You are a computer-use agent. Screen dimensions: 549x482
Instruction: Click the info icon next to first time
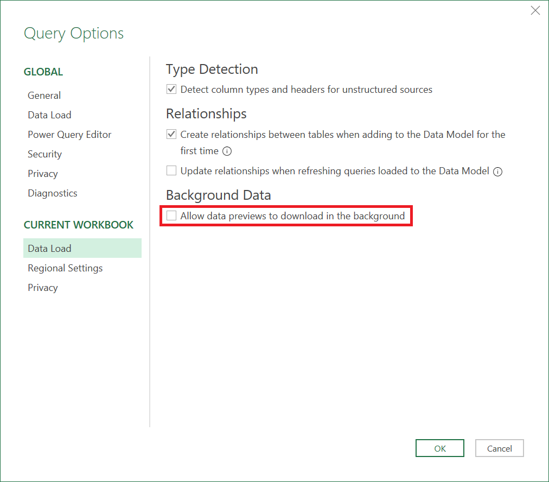(226, 151)
